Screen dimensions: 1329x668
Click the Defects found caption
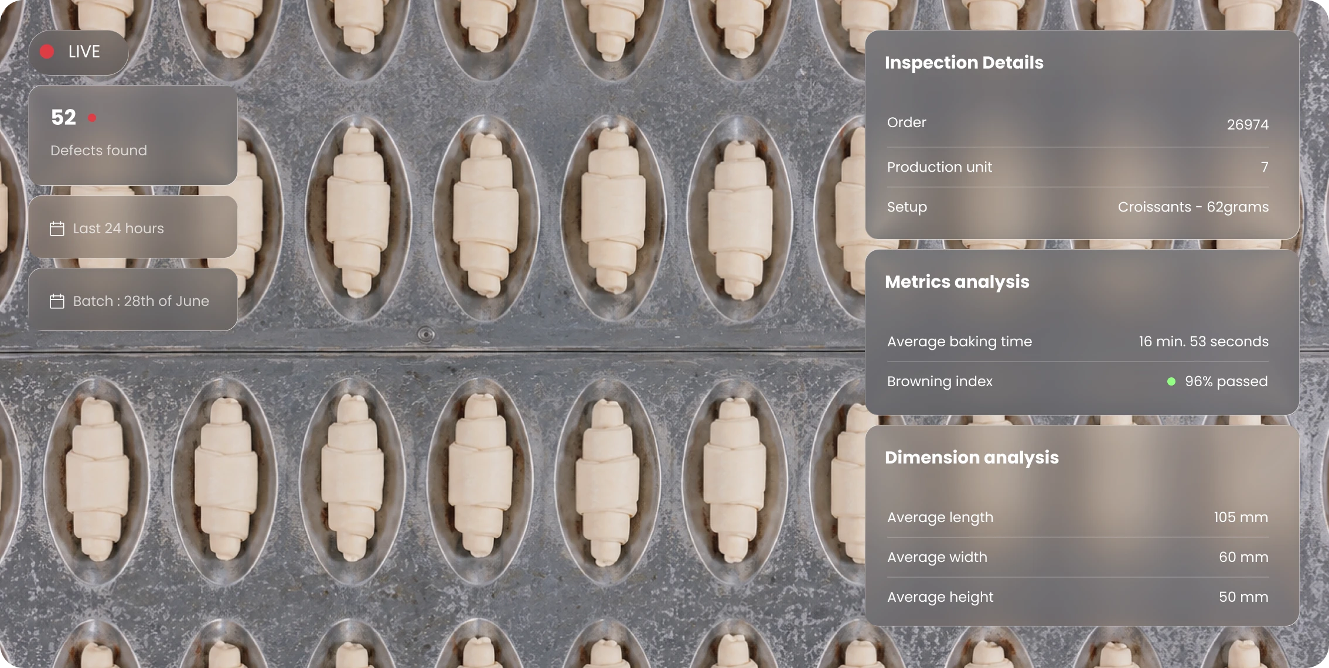tap(98, 151)
